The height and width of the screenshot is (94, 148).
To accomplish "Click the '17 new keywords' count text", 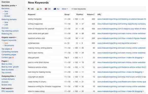I will click(78, 9).
